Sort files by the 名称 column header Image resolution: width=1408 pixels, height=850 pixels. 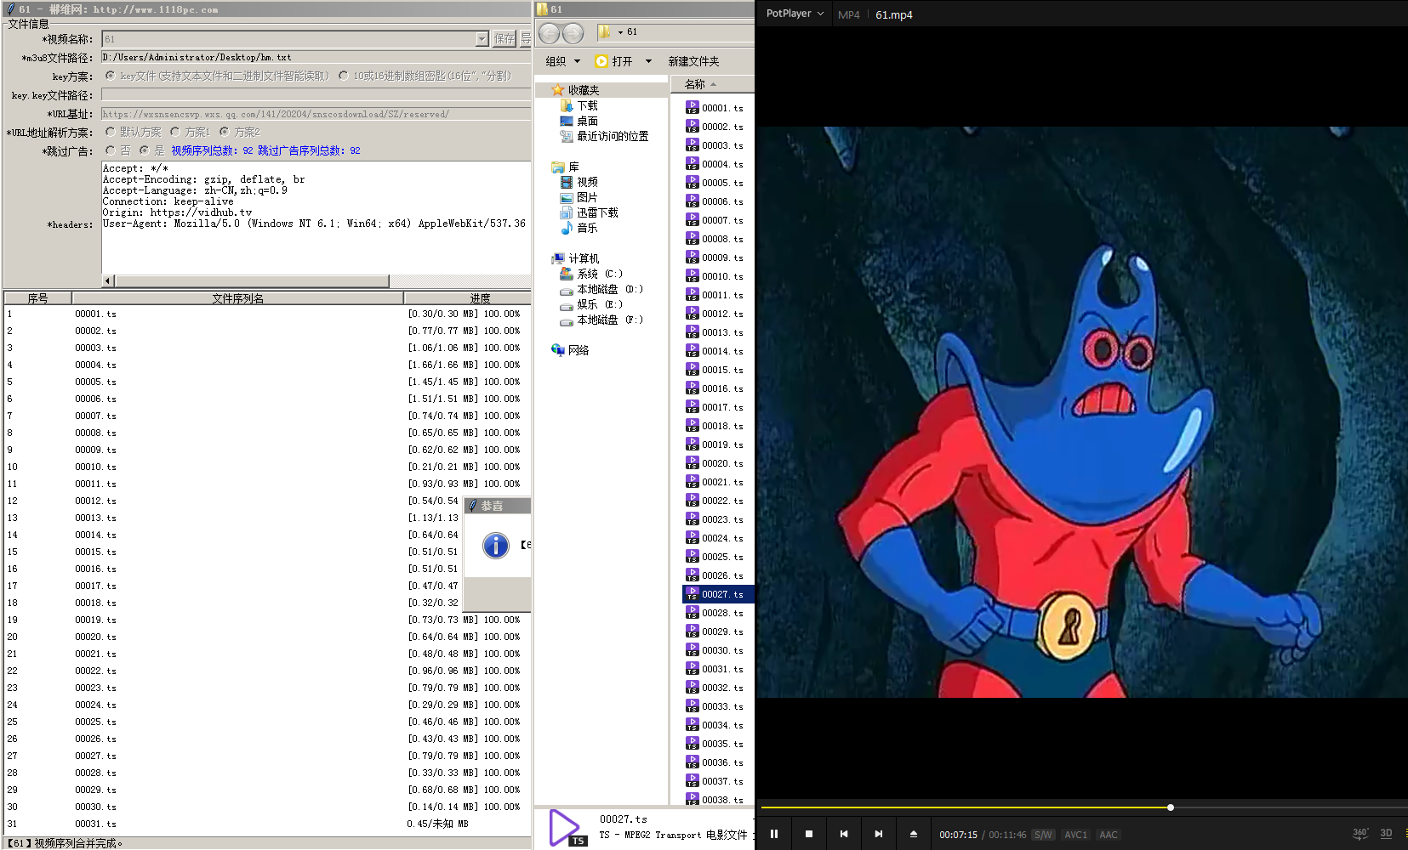click(711, 84)
